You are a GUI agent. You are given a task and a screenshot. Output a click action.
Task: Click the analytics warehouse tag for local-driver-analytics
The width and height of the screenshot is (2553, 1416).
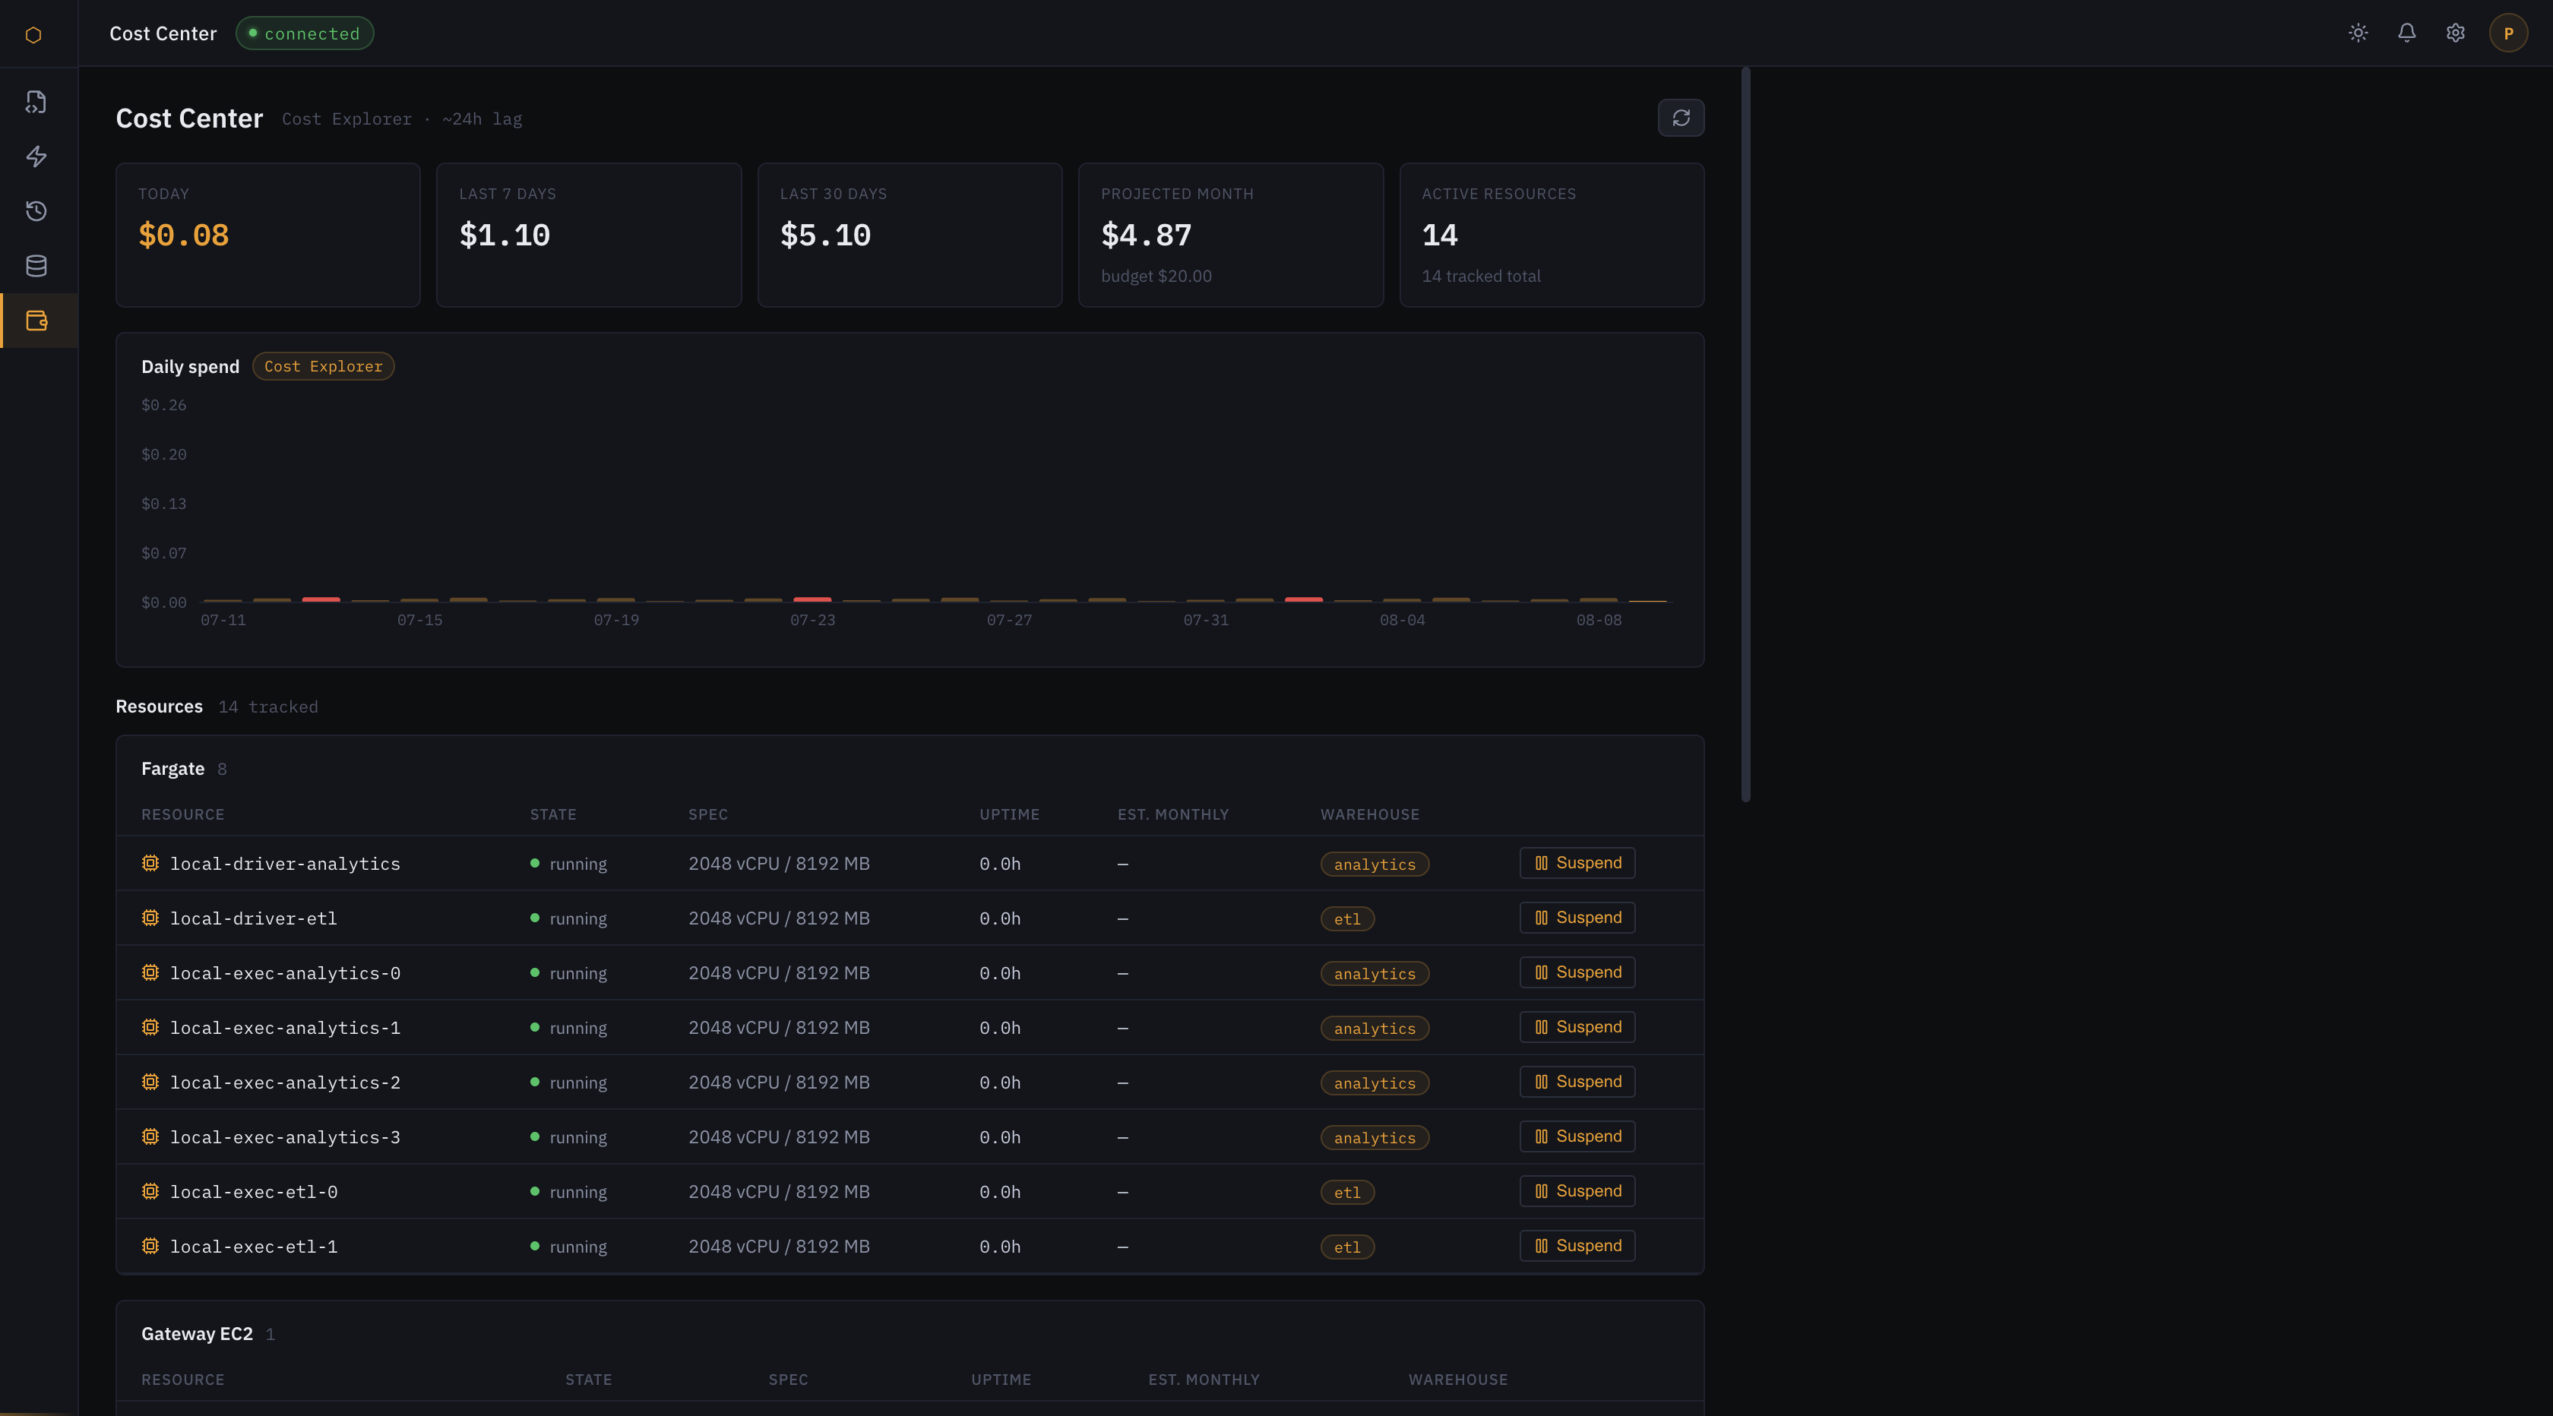coord(1375,864)
